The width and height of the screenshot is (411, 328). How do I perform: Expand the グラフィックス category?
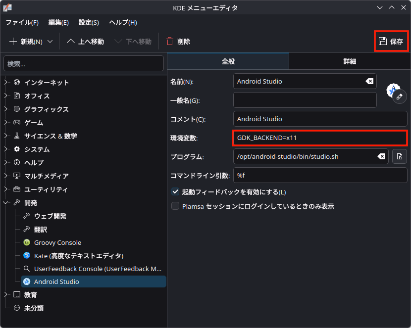[x=6, y=109]
